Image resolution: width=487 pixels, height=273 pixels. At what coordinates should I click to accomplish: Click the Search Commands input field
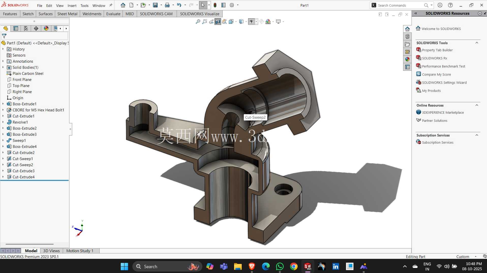tap(400, 5)
